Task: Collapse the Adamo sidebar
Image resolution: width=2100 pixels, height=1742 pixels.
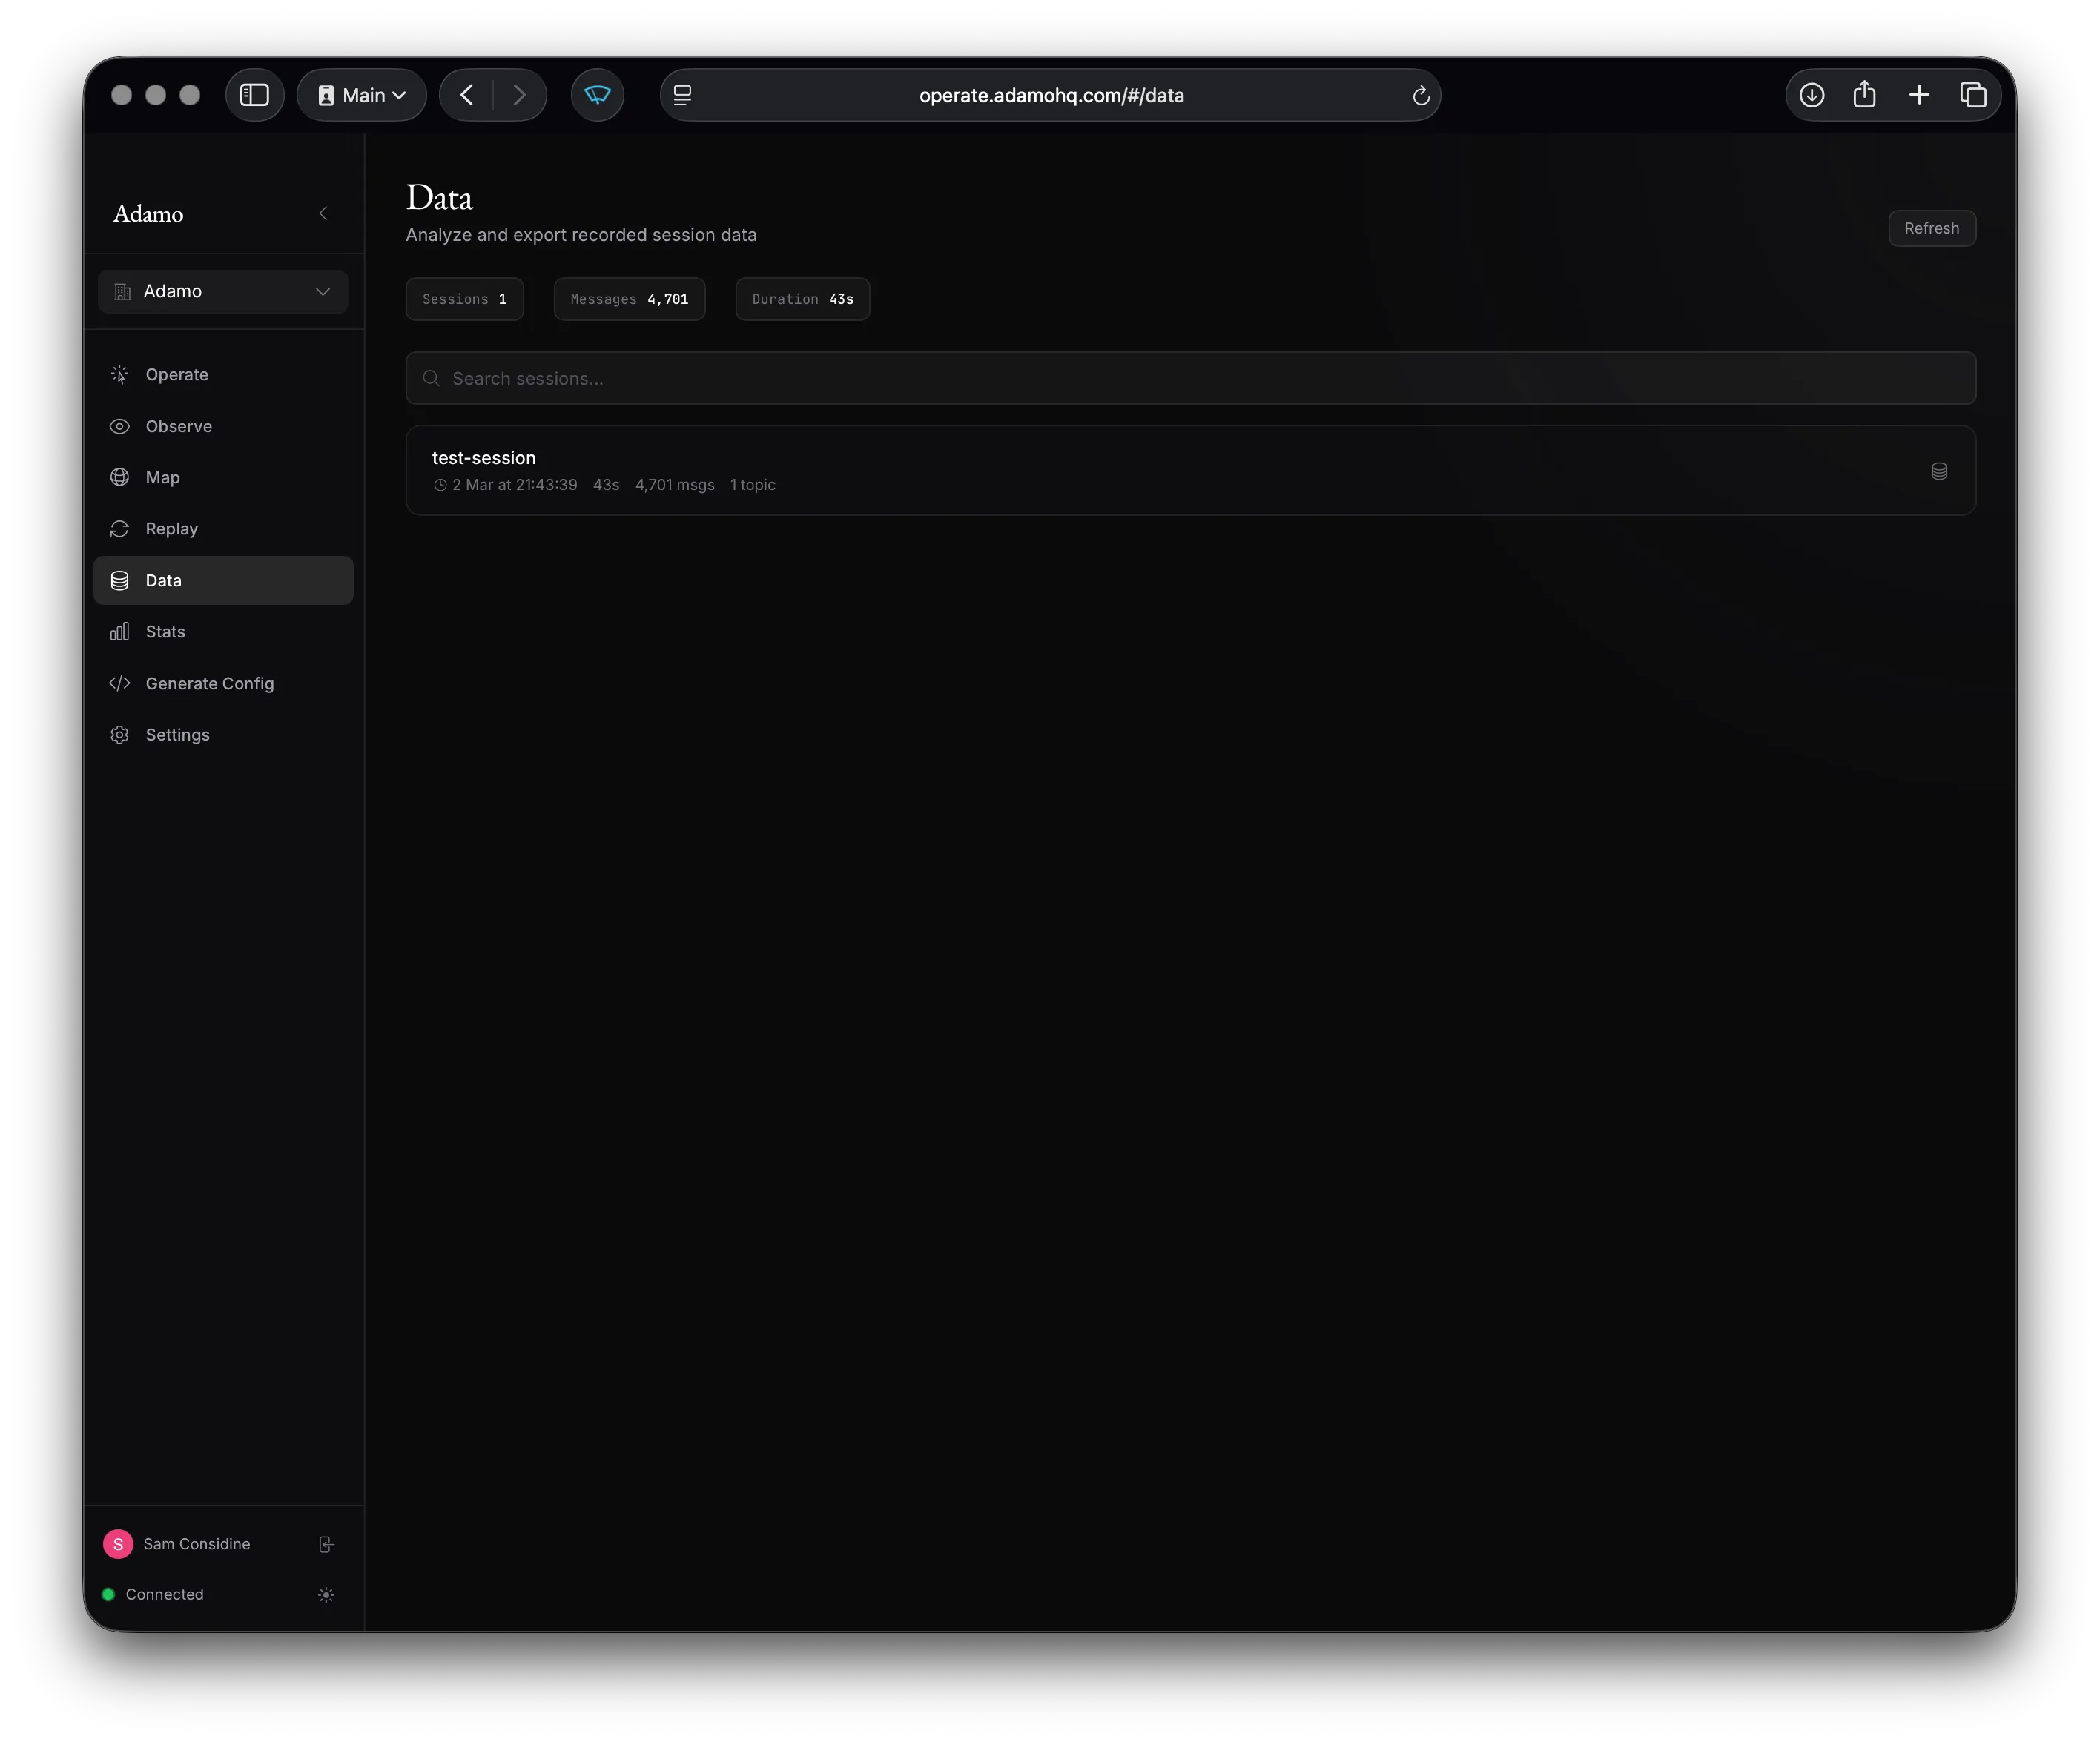Action: (x=323, y=213)
